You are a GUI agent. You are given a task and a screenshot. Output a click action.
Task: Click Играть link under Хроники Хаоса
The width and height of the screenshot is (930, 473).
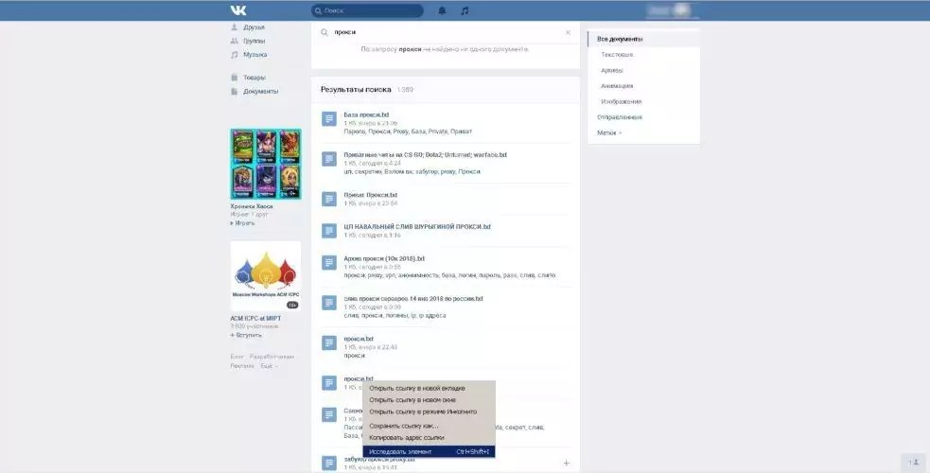pyautogui.click(x=242, y=223)
